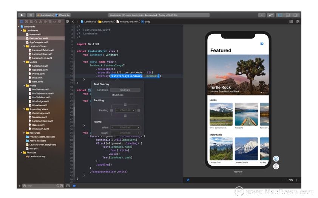
Task: Zoom in the preview canvas with plus
Action: (x=296, y=180)
